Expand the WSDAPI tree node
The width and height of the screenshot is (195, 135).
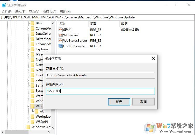(28, 122)
